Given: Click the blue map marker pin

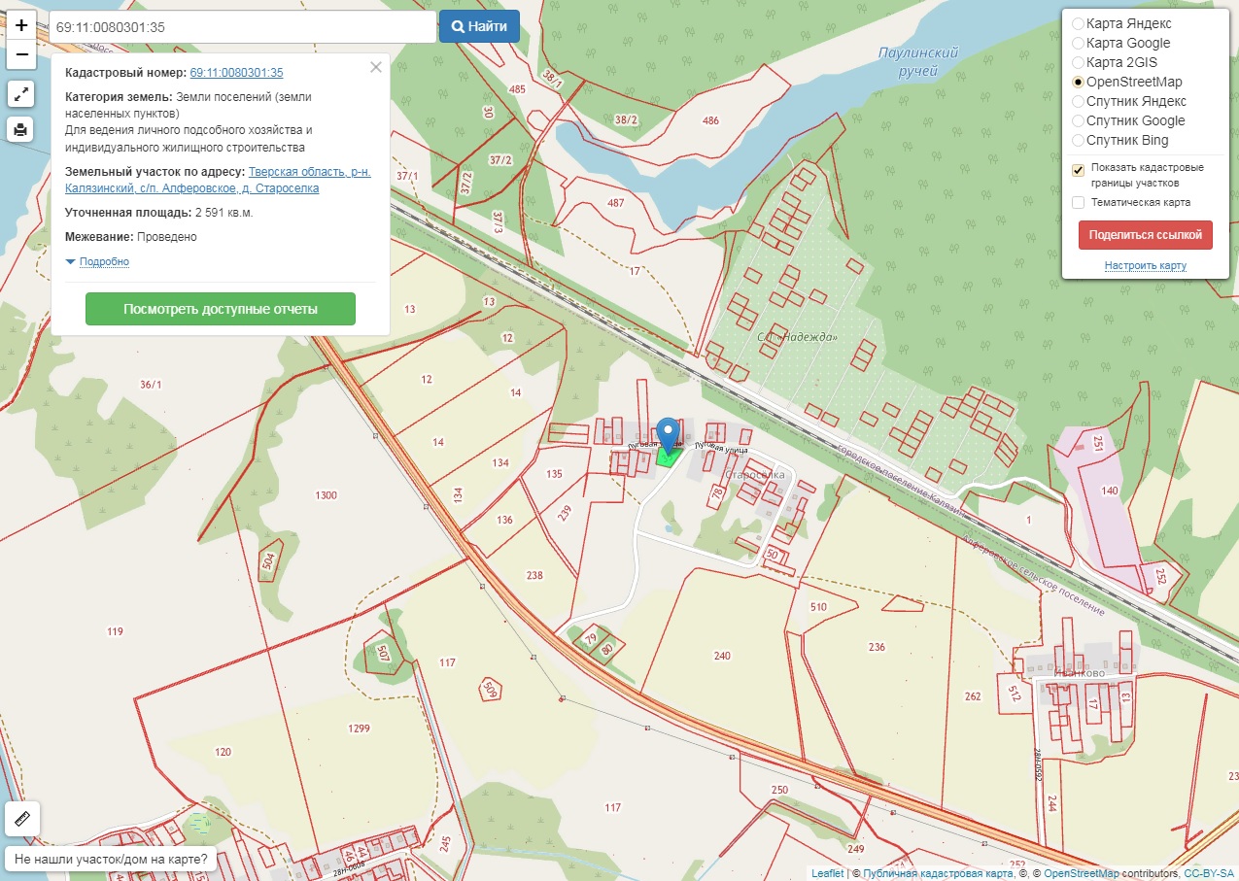Looking at the screenshot, I should pyautogui.click(x=668, y=434).
